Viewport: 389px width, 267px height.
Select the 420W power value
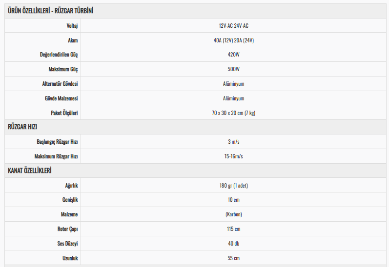pyautogui.click(x=233, y=55)
